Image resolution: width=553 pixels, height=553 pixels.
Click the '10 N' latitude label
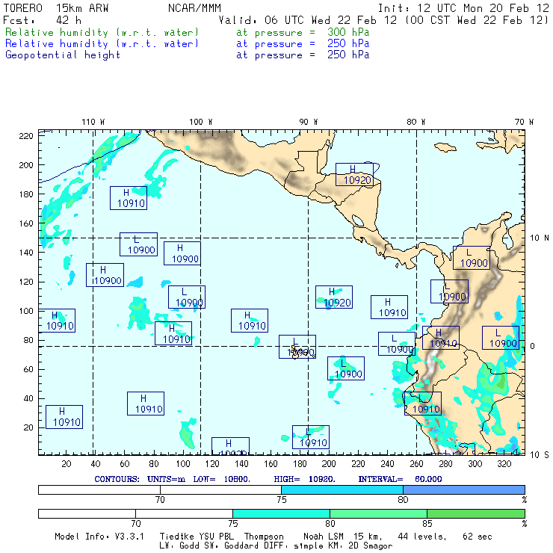pos(540,238)
